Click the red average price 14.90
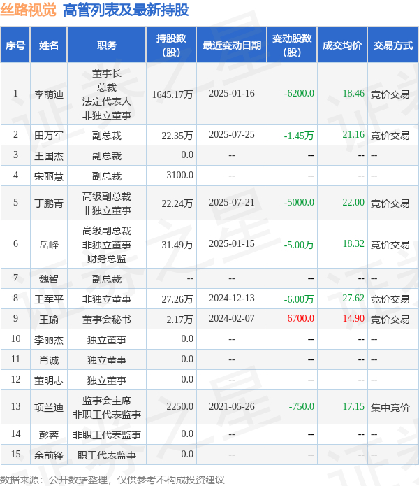Viewport: 419px width, 486px height. click(353, 318)
